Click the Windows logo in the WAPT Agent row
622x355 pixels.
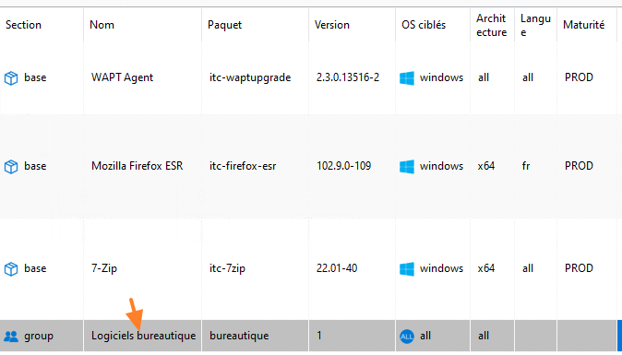(407, 78)
